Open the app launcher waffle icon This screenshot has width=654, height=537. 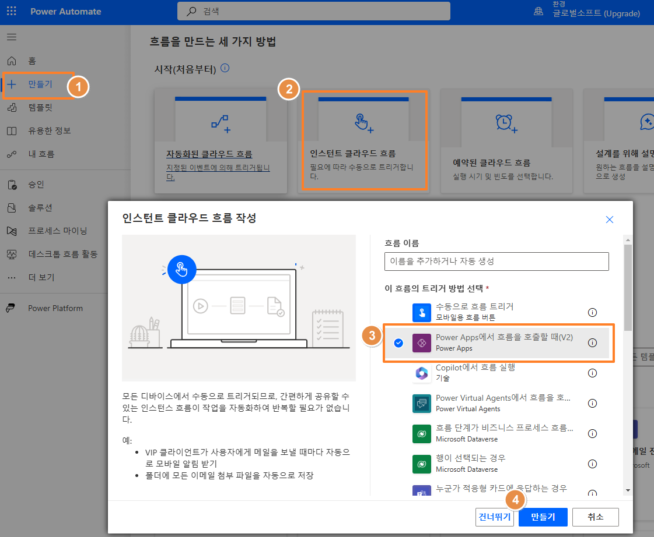click(x=12, y=11)
